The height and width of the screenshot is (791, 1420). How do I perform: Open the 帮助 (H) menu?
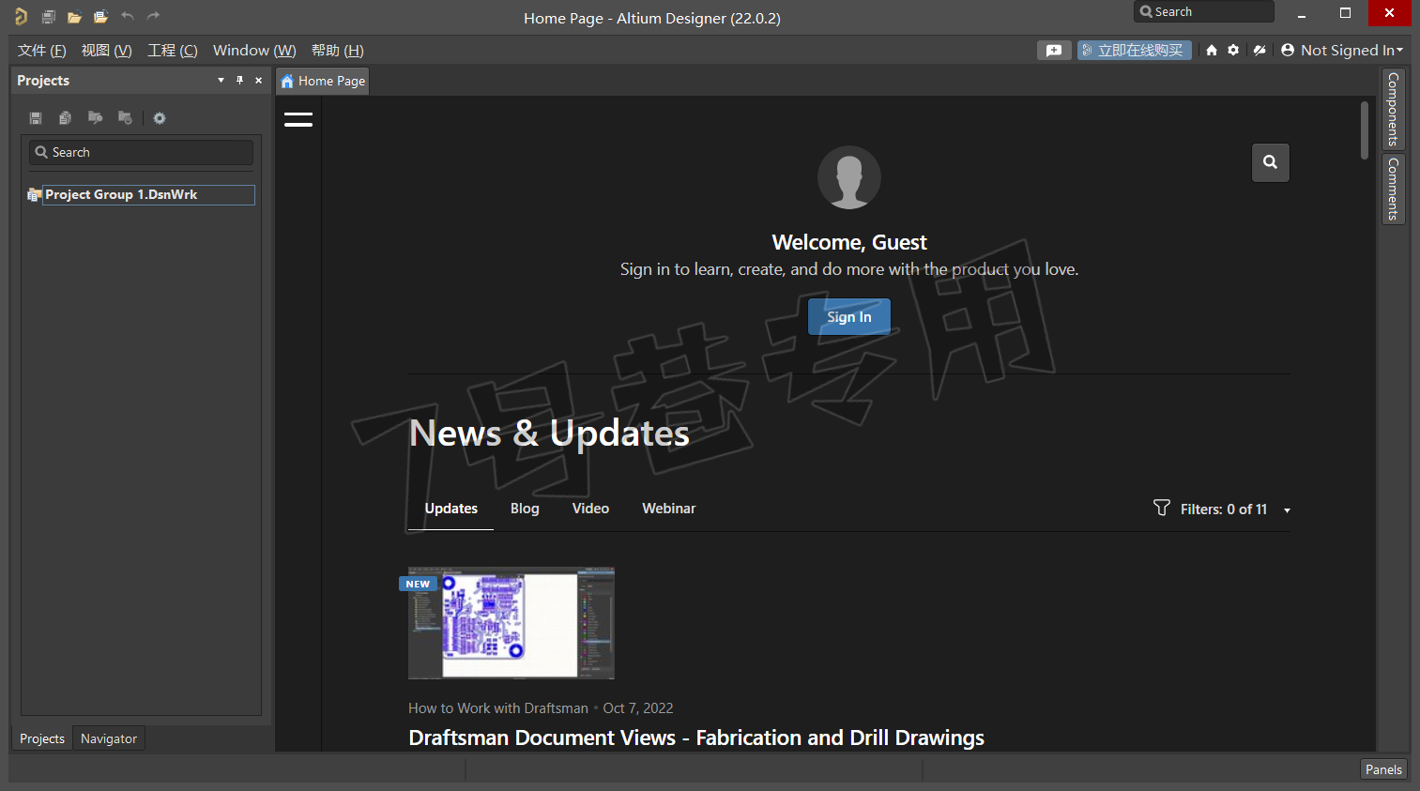coord(337,51)
